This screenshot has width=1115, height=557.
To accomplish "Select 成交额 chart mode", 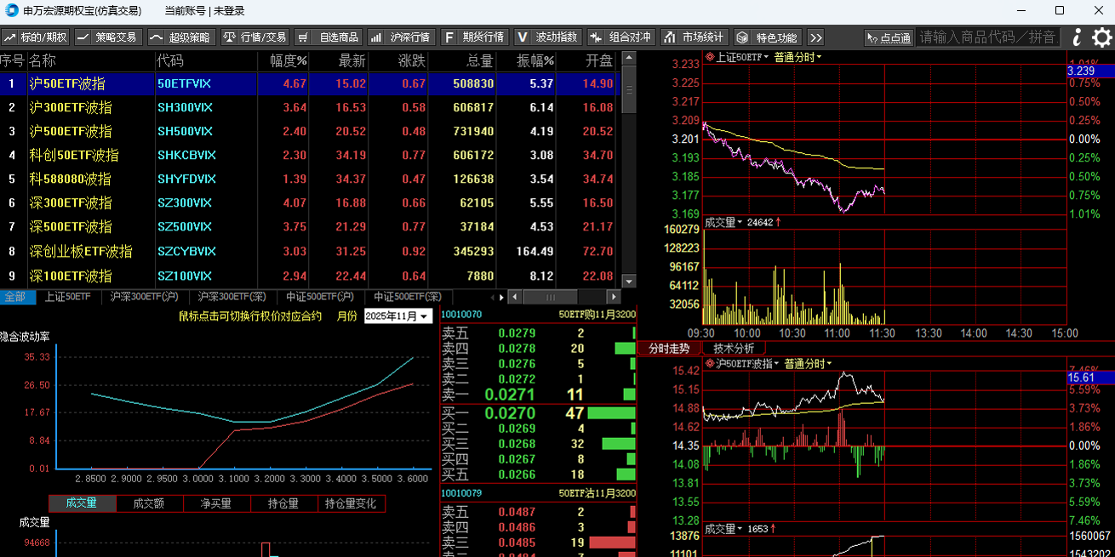I will pyautogui.click(x=149, y=503).
